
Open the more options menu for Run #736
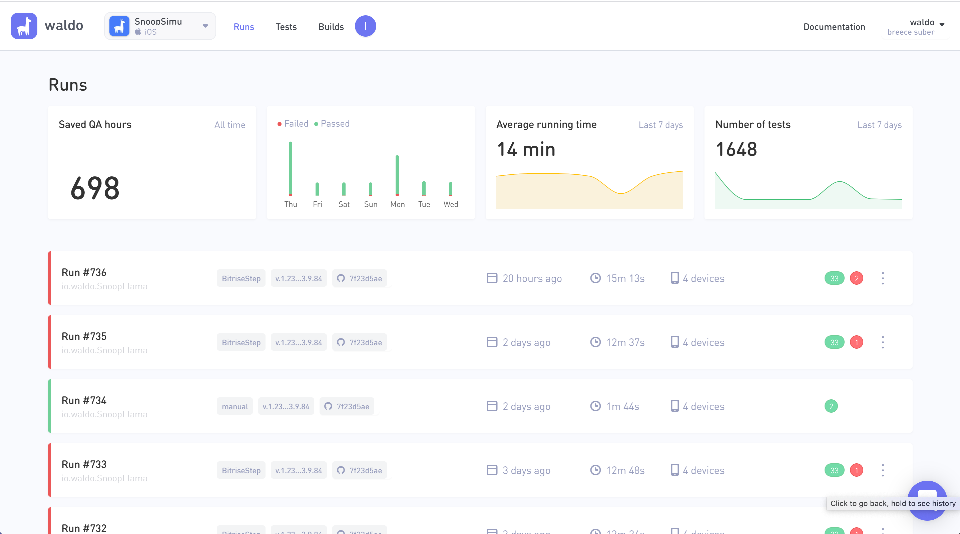883,278
